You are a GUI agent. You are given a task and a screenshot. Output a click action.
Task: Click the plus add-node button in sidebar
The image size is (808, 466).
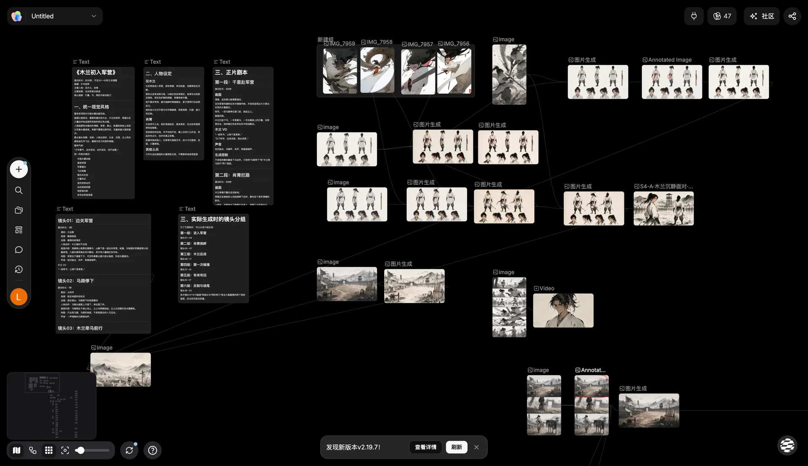[19, 169]
